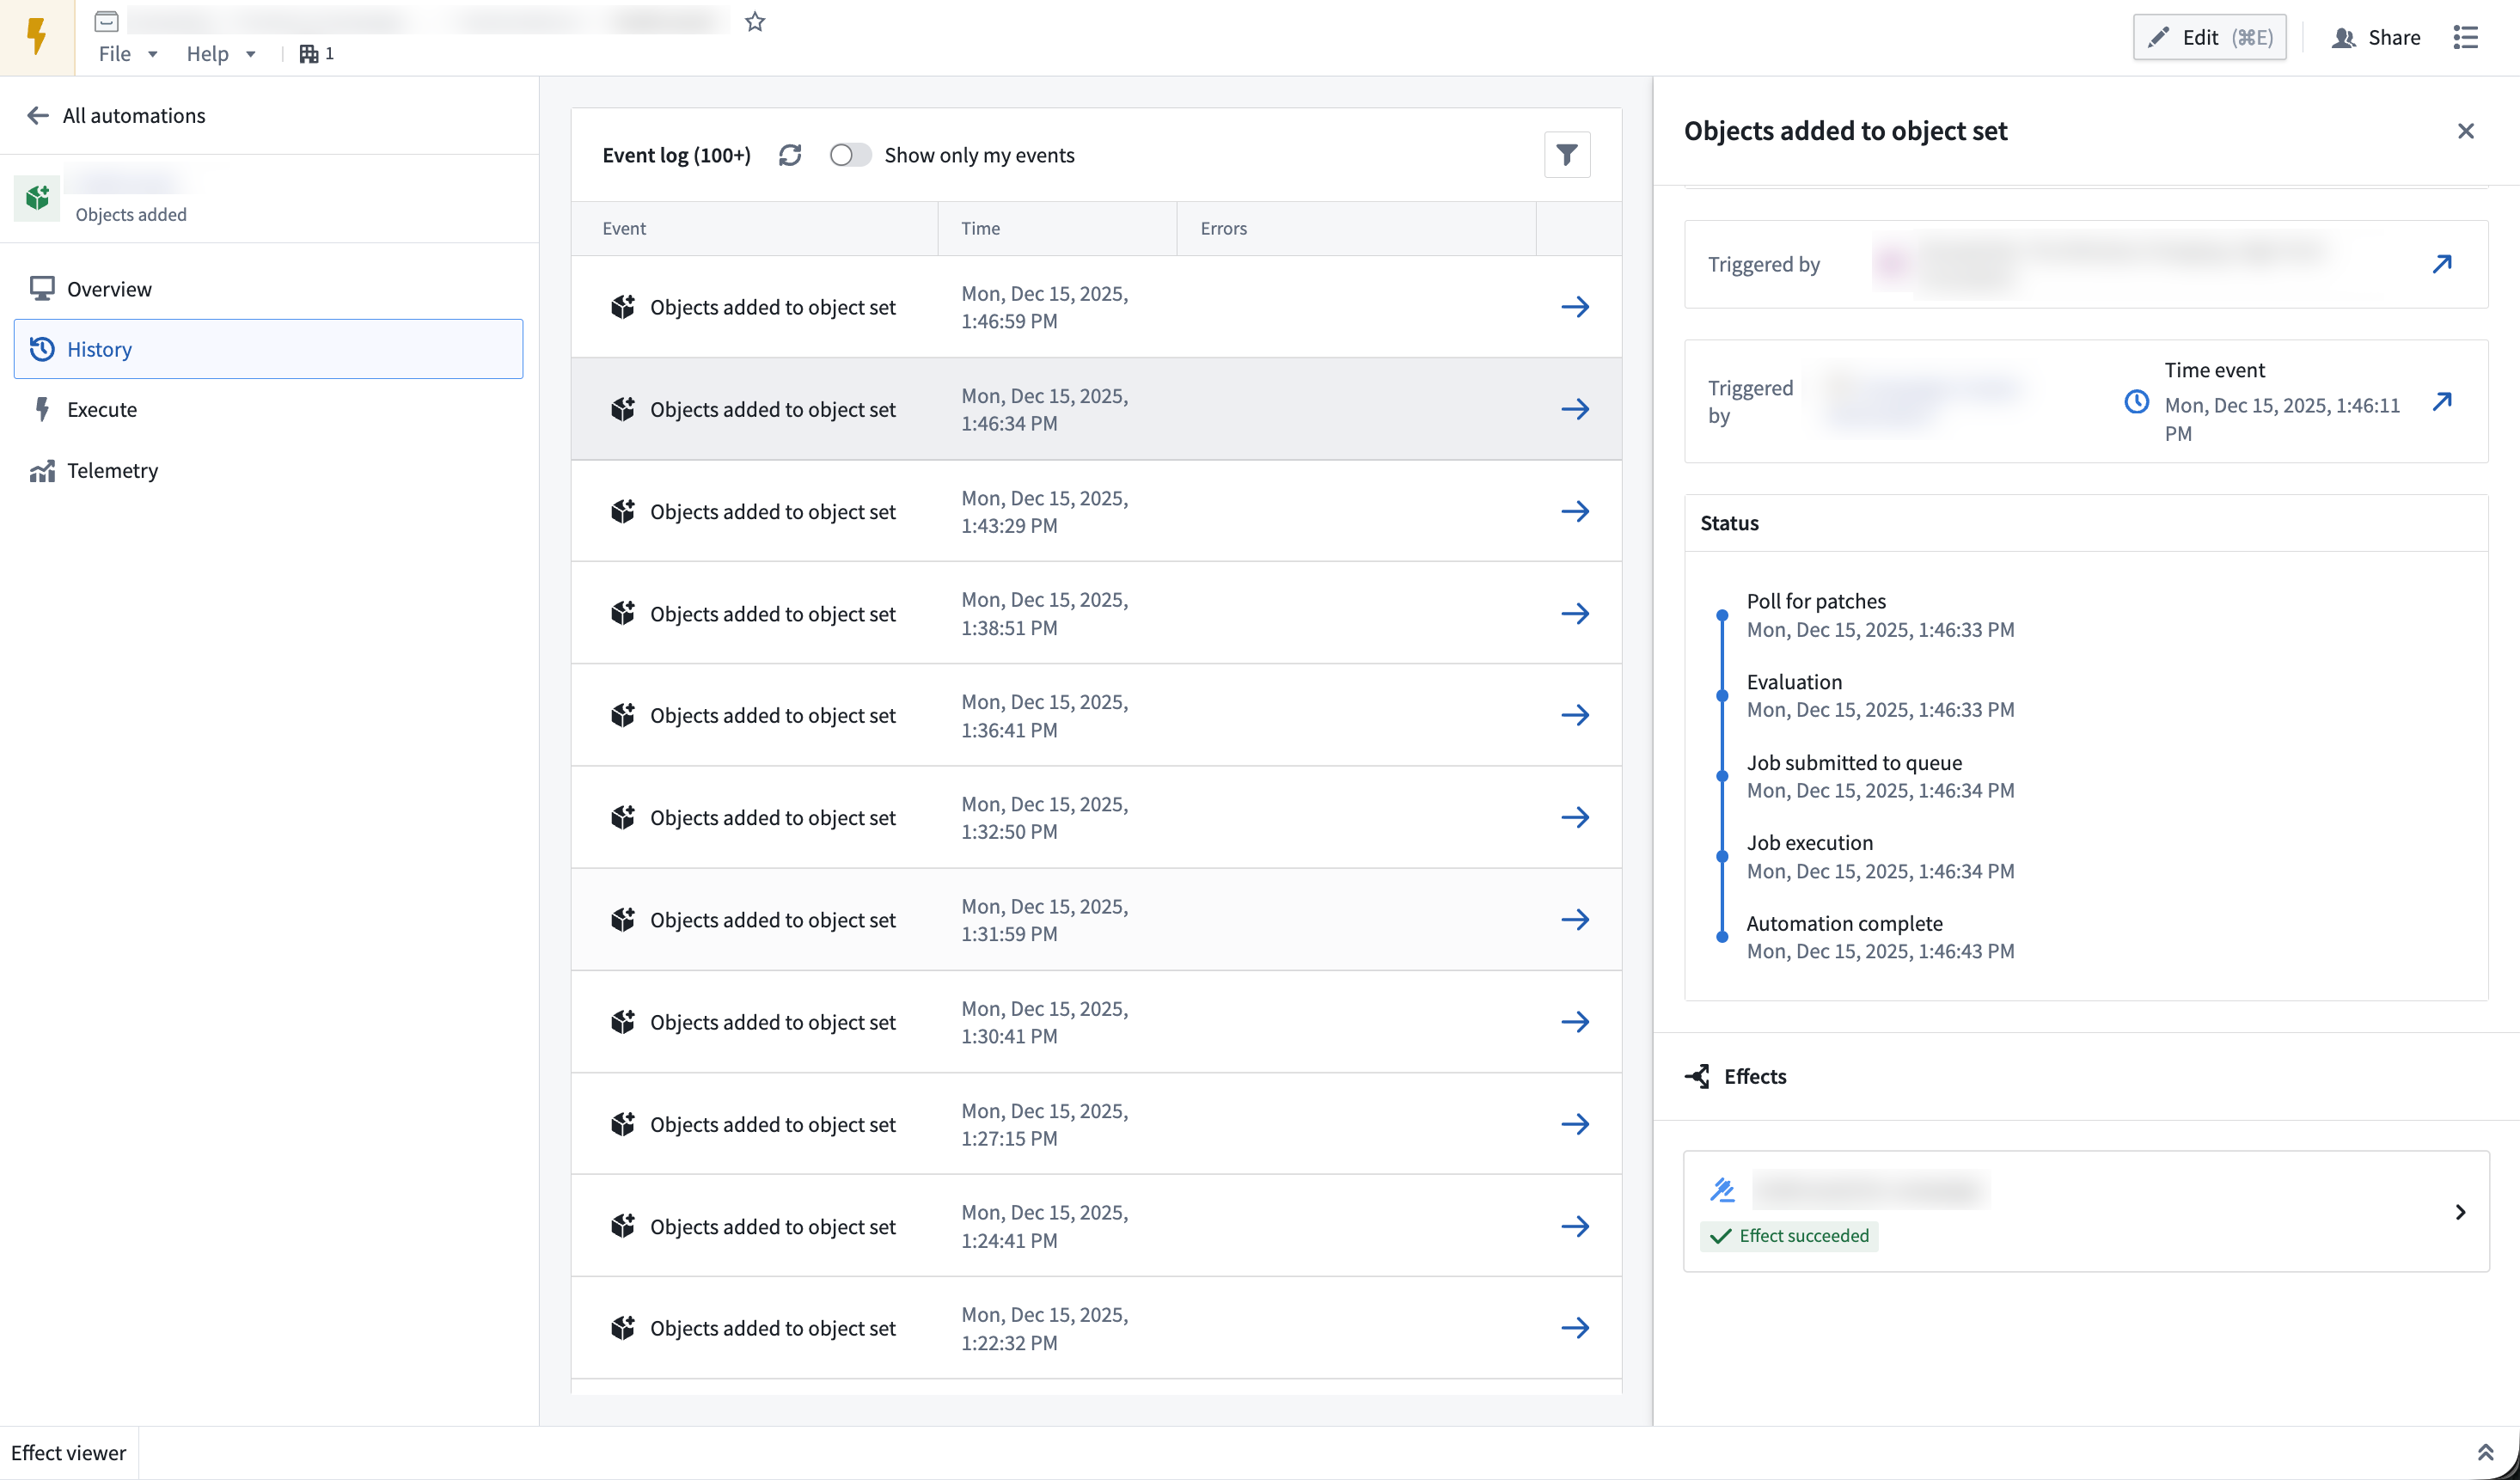The height and width of the screenshot is (1480, 2520).
Task: Open the event log filter
Action: pyautogui.click(x=1567, y=155)
